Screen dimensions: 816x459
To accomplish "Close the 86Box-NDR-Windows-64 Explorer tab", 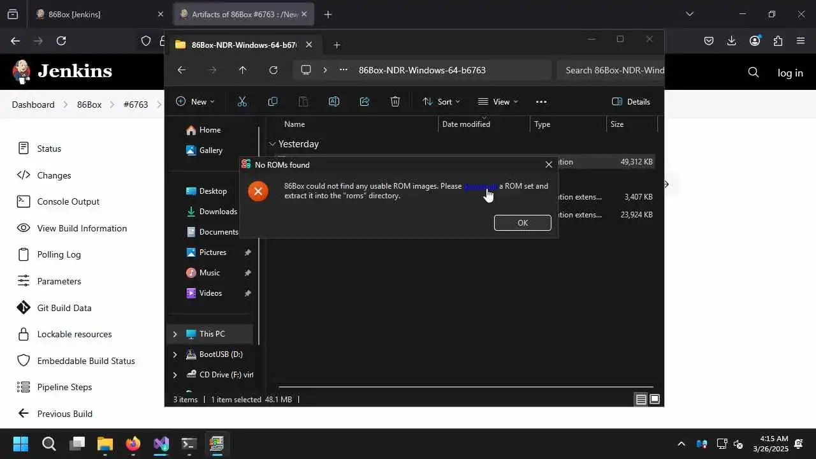I will pyautogui.click(x=309, y=45).
